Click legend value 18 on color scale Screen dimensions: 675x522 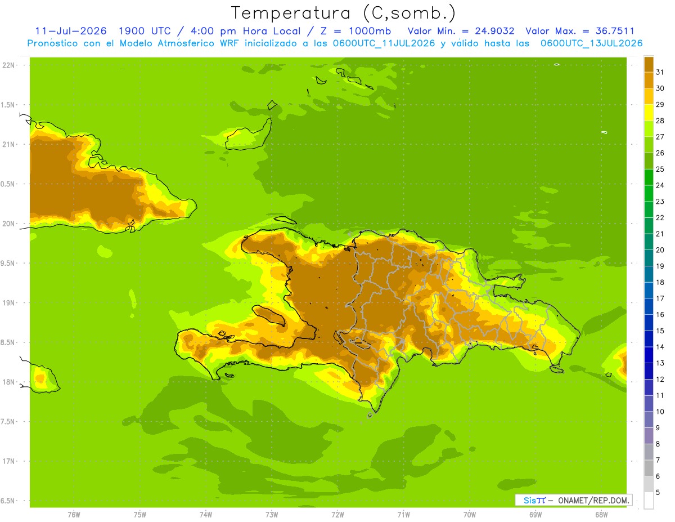[660, 282]
